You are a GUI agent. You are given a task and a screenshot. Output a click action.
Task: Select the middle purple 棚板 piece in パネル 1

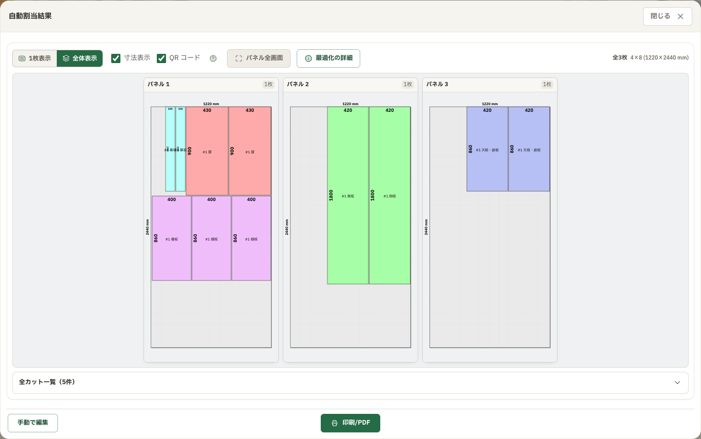pos(211,238)
